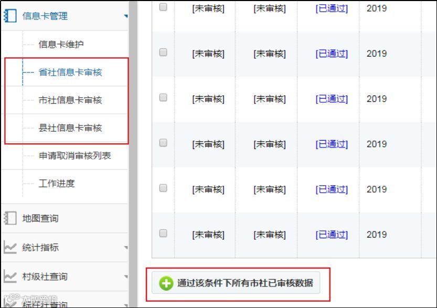Click the gray vertical divider beside the sidebar
This screenshot has width=437, height=308.
click(133, 154)
